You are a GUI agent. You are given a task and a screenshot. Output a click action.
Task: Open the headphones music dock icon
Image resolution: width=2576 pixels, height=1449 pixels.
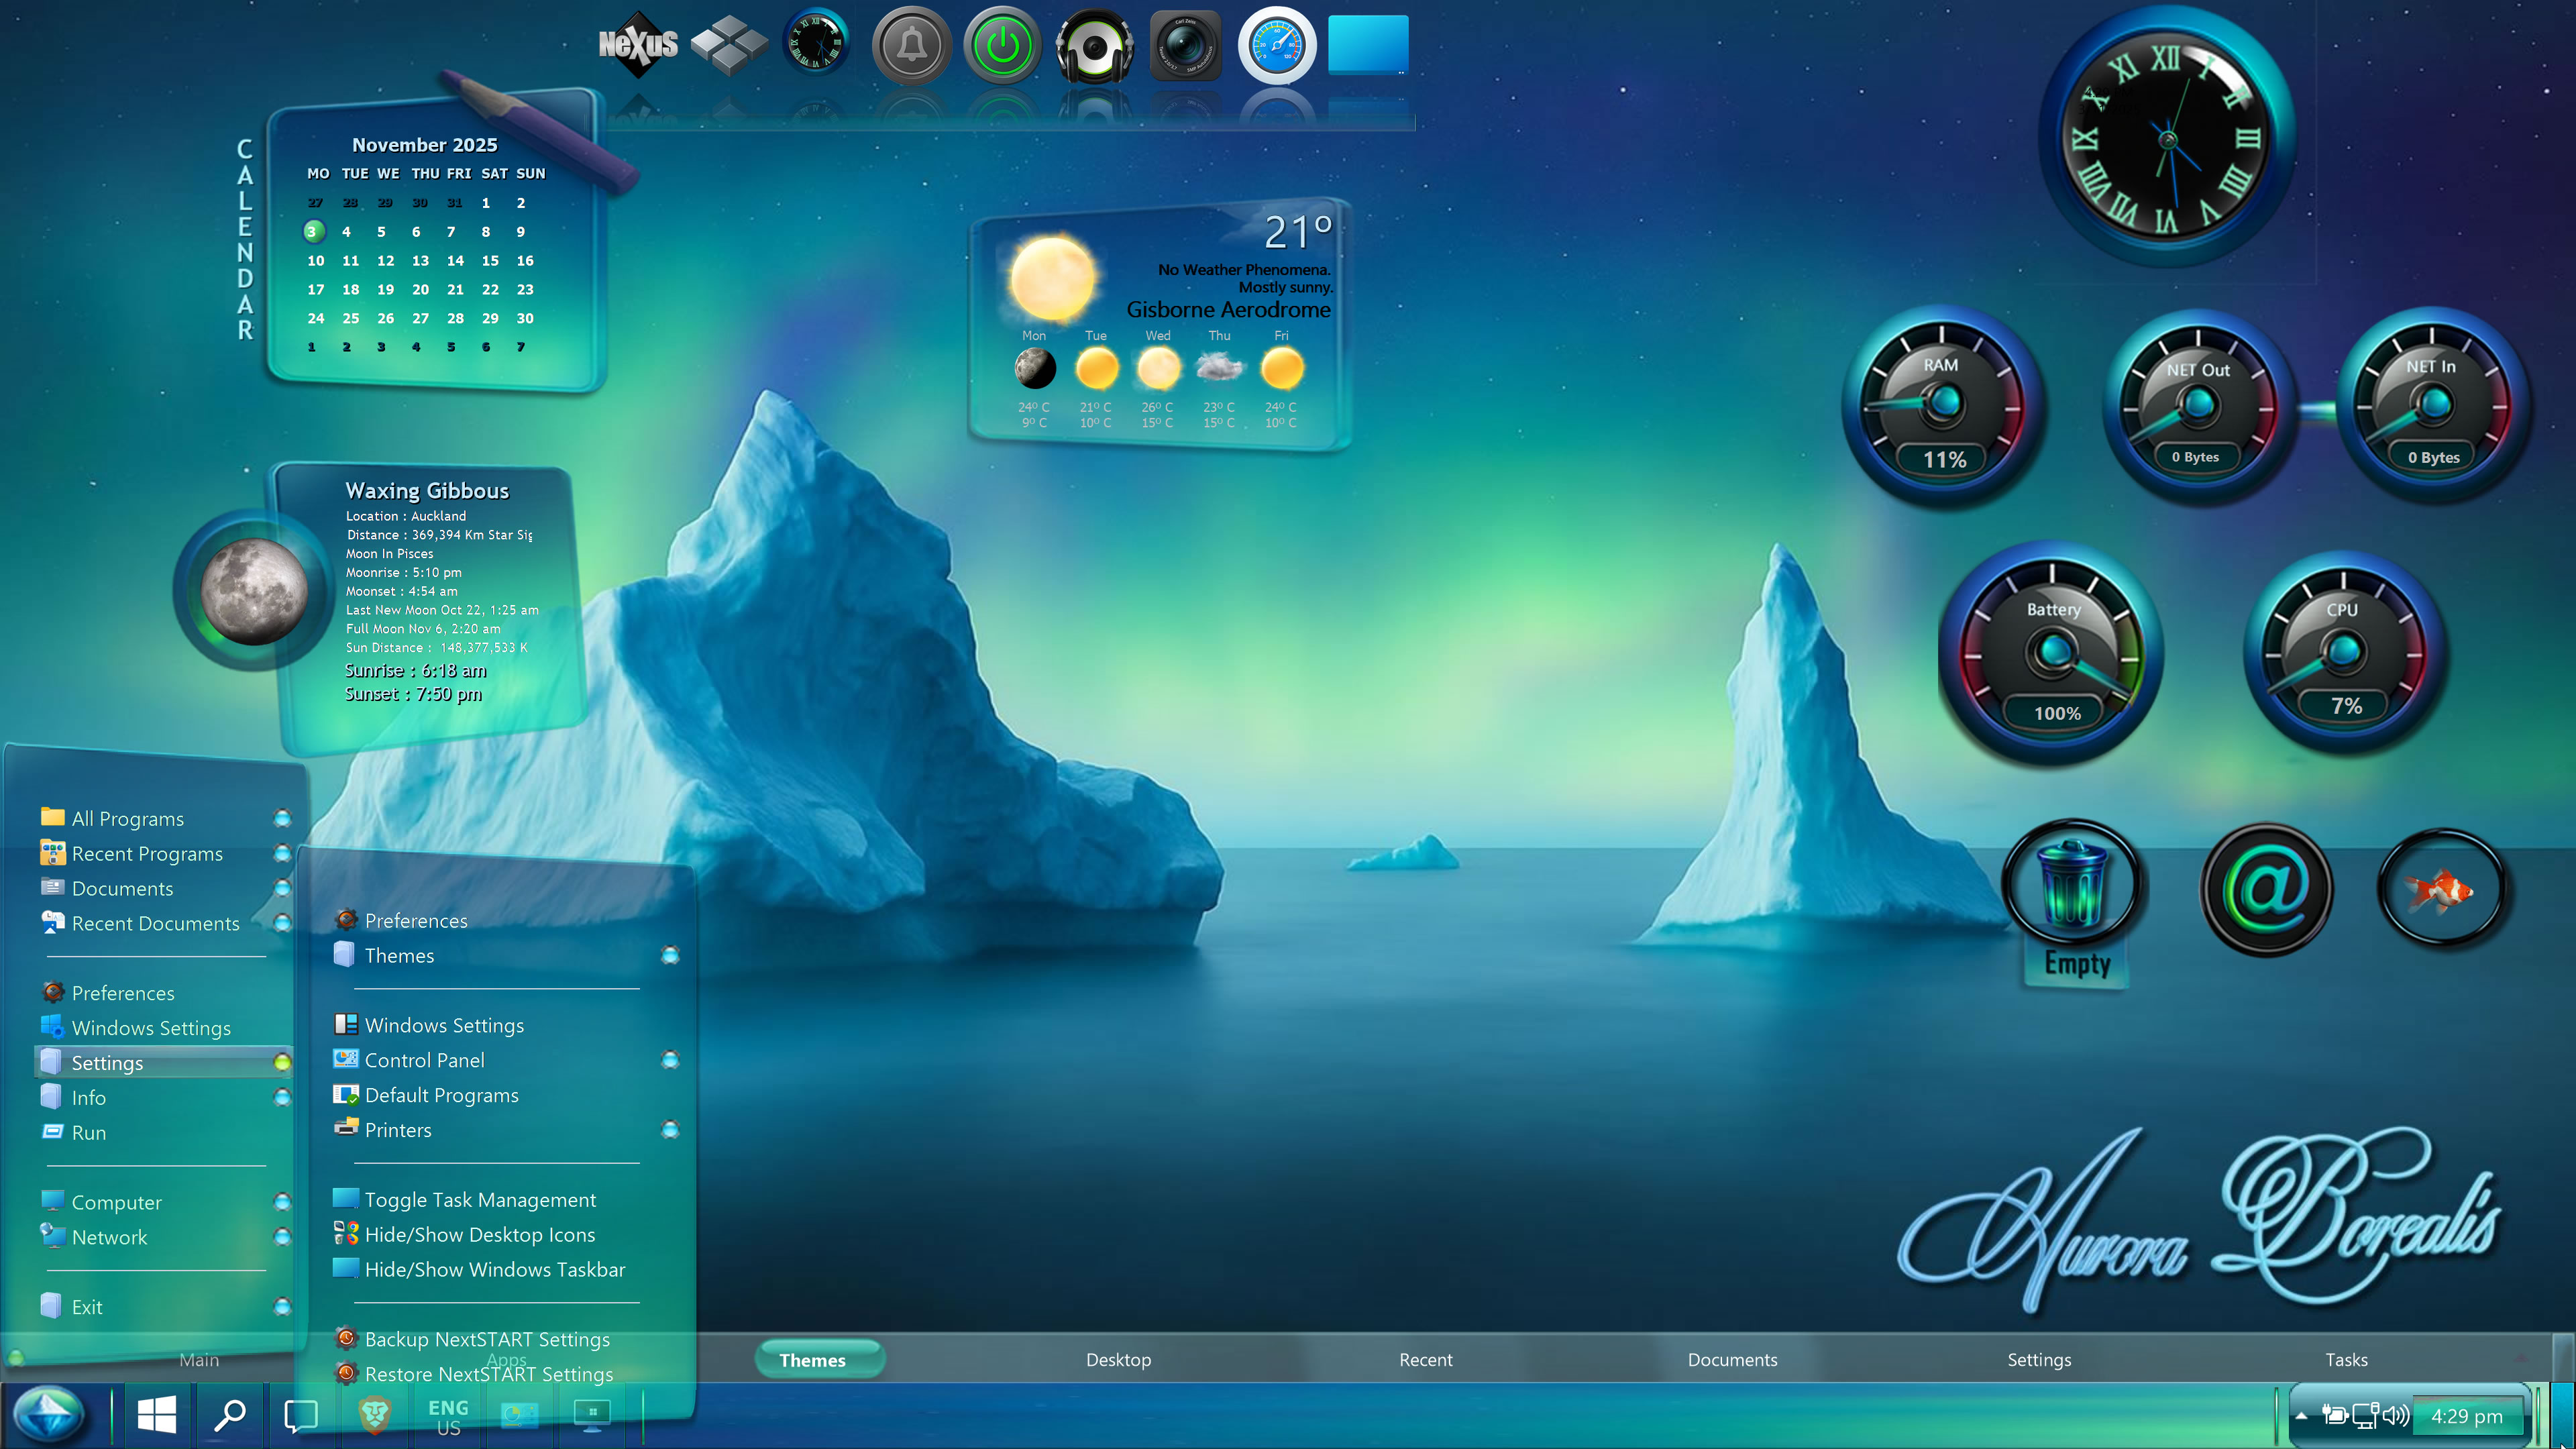pos(1094,45)
